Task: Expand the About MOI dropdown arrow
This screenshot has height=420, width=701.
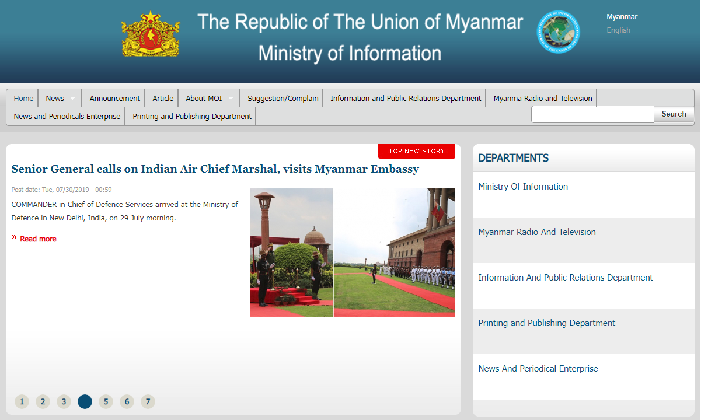Action: tap(231, 99)
